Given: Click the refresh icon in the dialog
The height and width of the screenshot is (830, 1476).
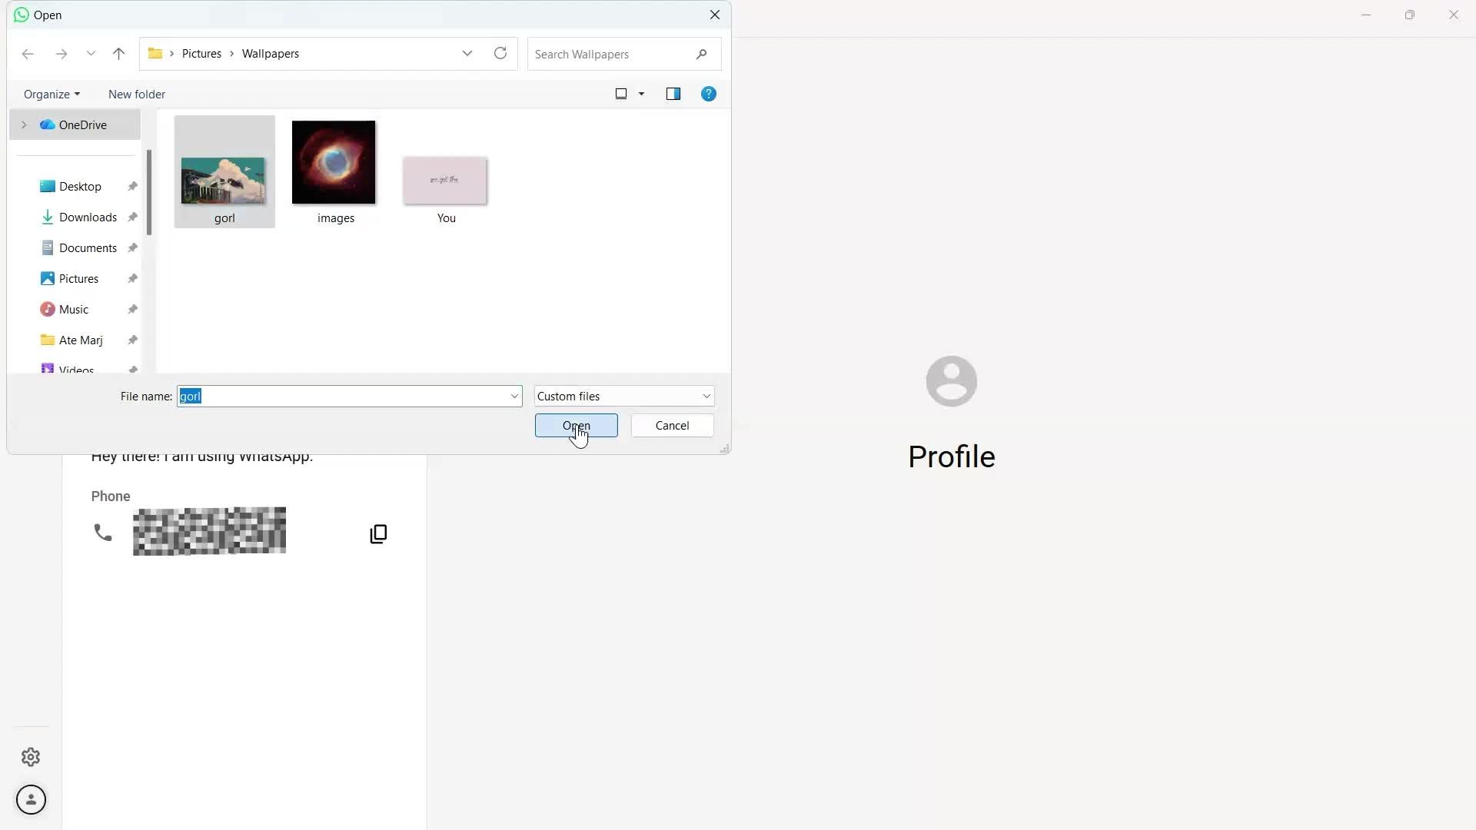Looking at the screenshot, I should (500, 53).
